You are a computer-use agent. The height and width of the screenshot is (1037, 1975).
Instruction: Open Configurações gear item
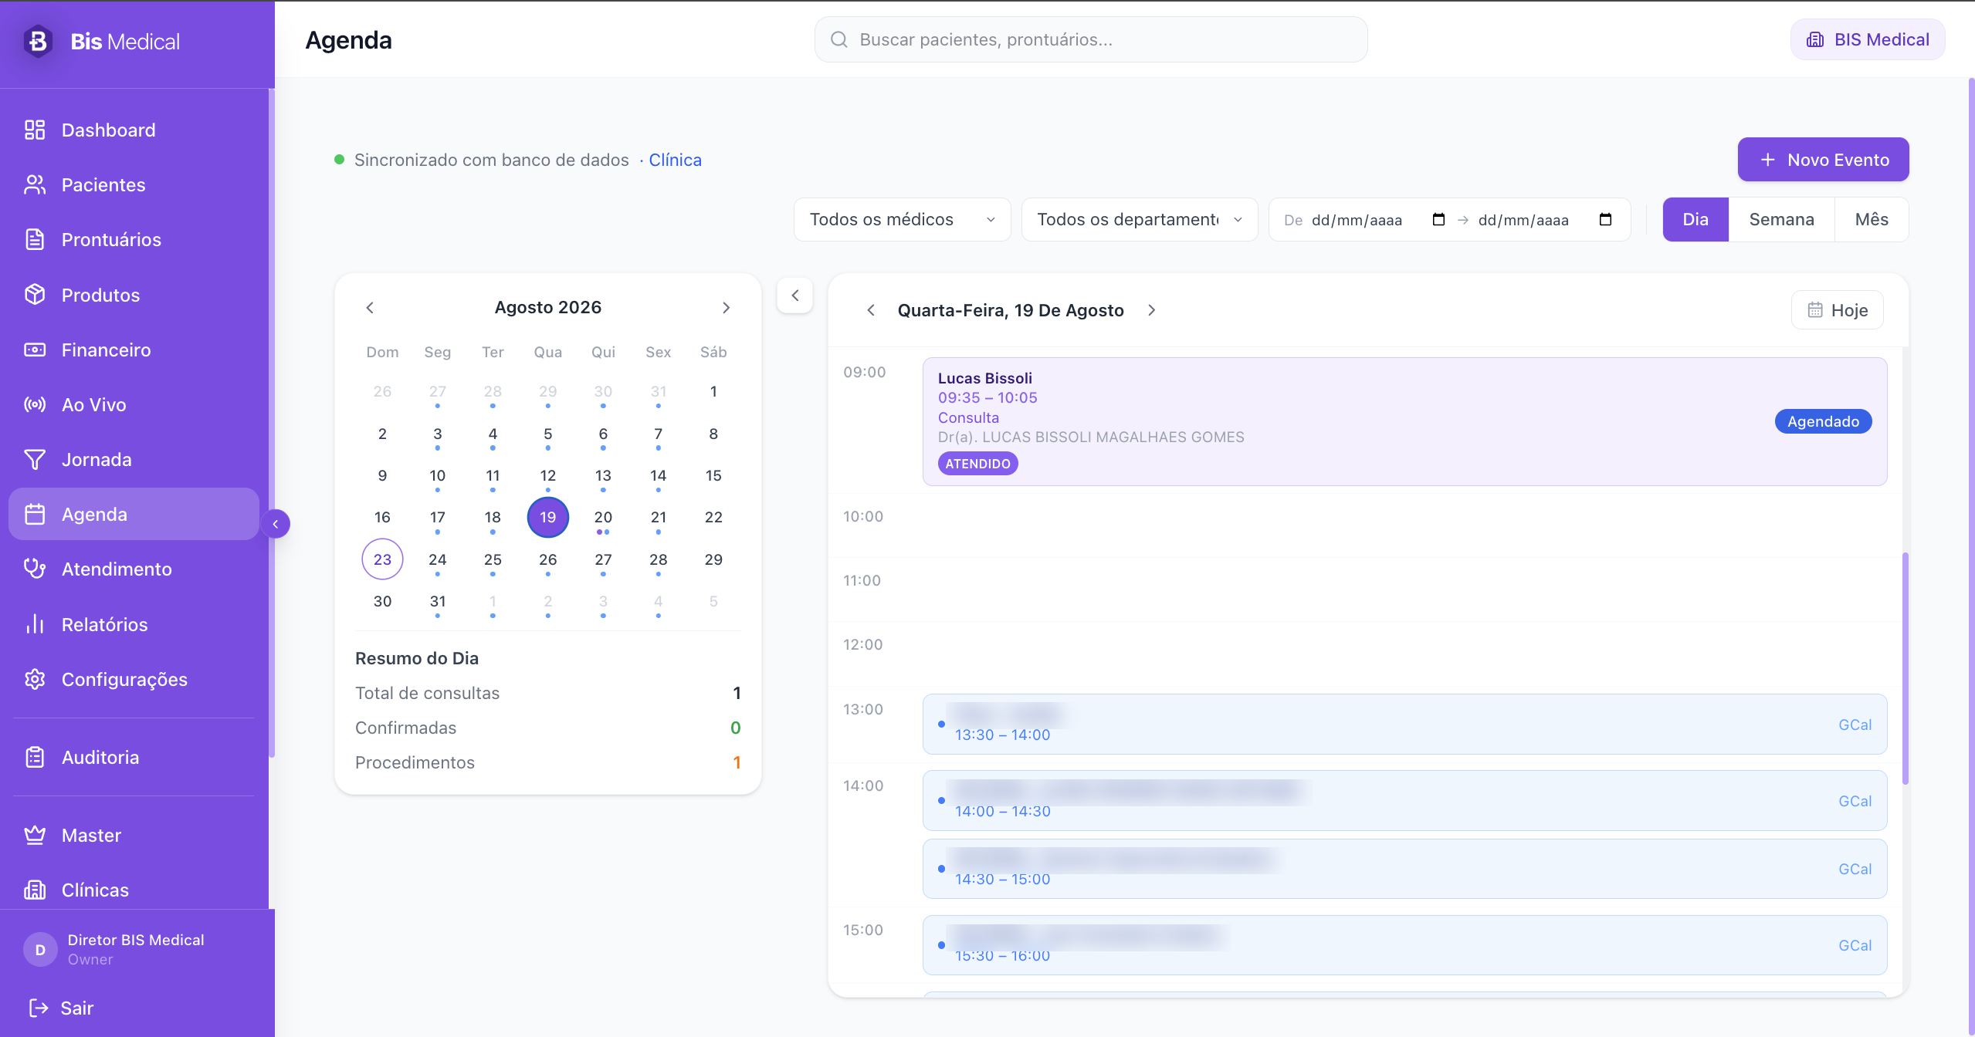[x=134, y=679]
